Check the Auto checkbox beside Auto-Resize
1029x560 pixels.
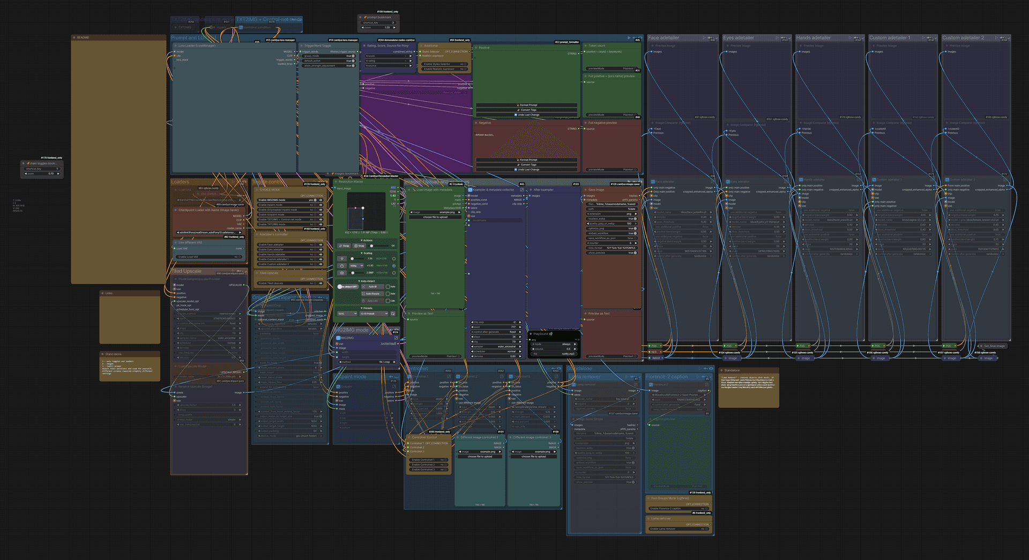pyautogui.click(x=388, y=294)
